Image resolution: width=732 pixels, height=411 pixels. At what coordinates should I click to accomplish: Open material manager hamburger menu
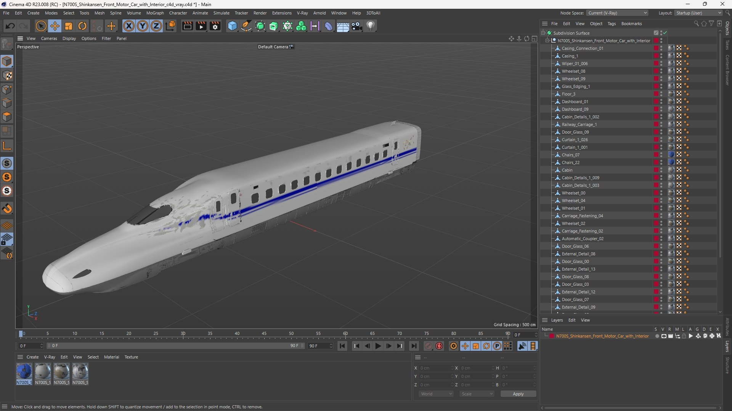pyautogui.click(x=20, y=357)
